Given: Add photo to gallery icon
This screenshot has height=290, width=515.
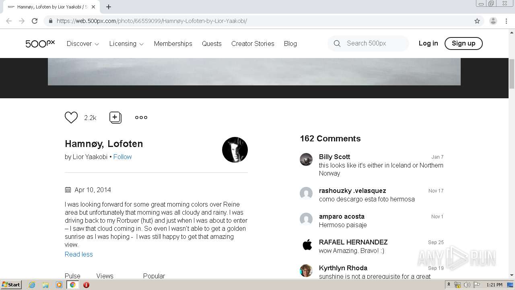Looking at the screenshot, I should pos(115,118).
